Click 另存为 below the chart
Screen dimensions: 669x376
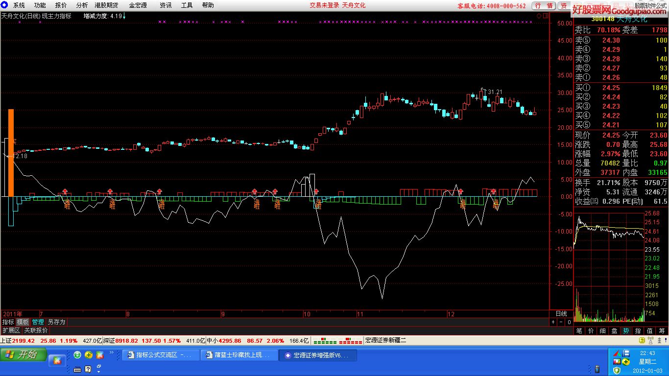click(56, 322)
